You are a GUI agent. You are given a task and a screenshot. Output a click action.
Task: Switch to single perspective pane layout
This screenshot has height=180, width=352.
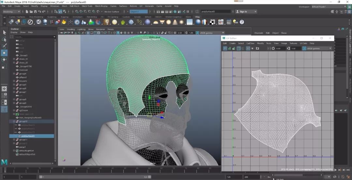(4, 89)
